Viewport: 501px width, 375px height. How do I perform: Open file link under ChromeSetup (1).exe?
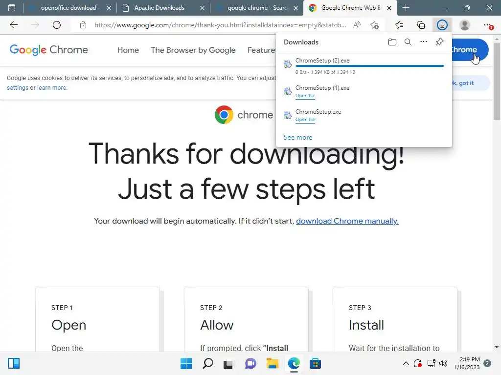(305, 96)
